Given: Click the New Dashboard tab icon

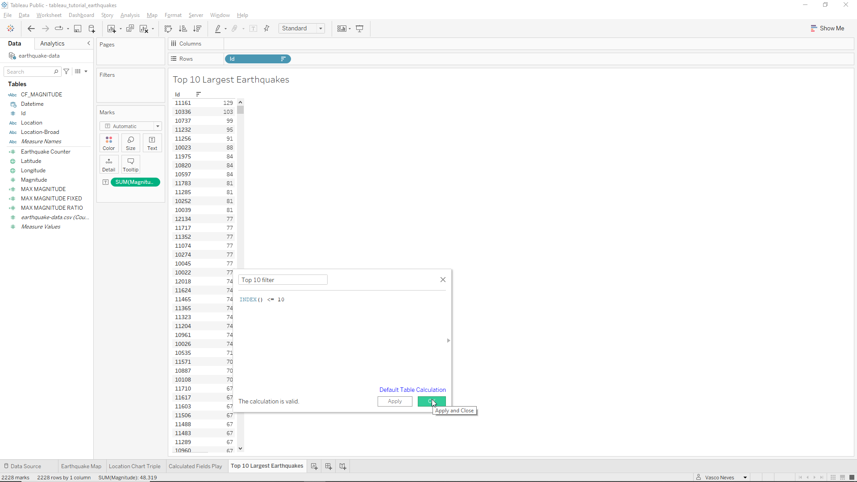Looking at the screenshot, I should click(x=329, y=466).
